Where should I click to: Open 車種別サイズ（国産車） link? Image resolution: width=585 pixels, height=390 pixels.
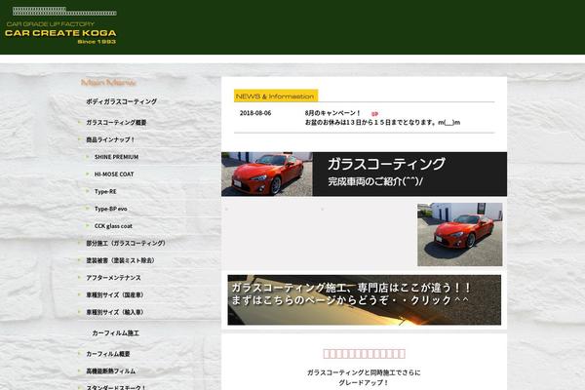tap(115, 294)
